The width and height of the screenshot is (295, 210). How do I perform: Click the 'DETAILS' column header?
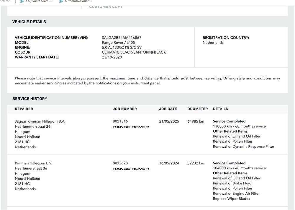coord(220,109)
